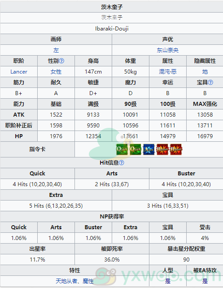Screen dimensions: 223x288
Task: Click the first green Quick command card
Action: 122,149
